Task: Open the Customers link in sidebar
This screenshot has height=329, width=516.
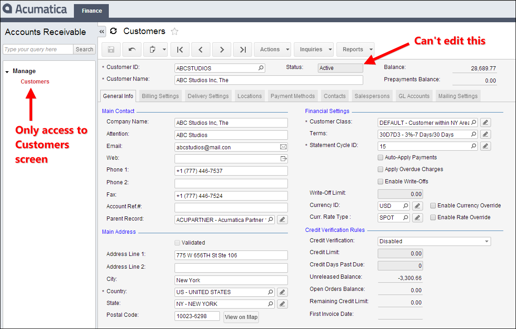Action: (35, 82)
